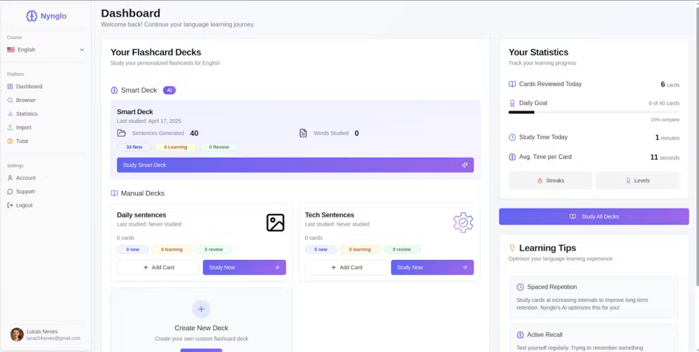The image size is (699, 352).
Task: Click the Tutor icon
Action: pyautogui.click(x=10, y=141)
